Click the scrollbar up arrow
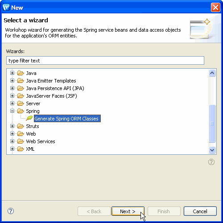The width and height of the screenshot is (223, 223). [x=212, y=73]
